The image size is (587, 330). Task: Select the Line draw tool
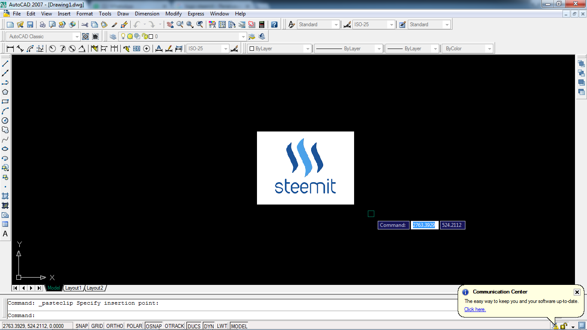point(5,64)
